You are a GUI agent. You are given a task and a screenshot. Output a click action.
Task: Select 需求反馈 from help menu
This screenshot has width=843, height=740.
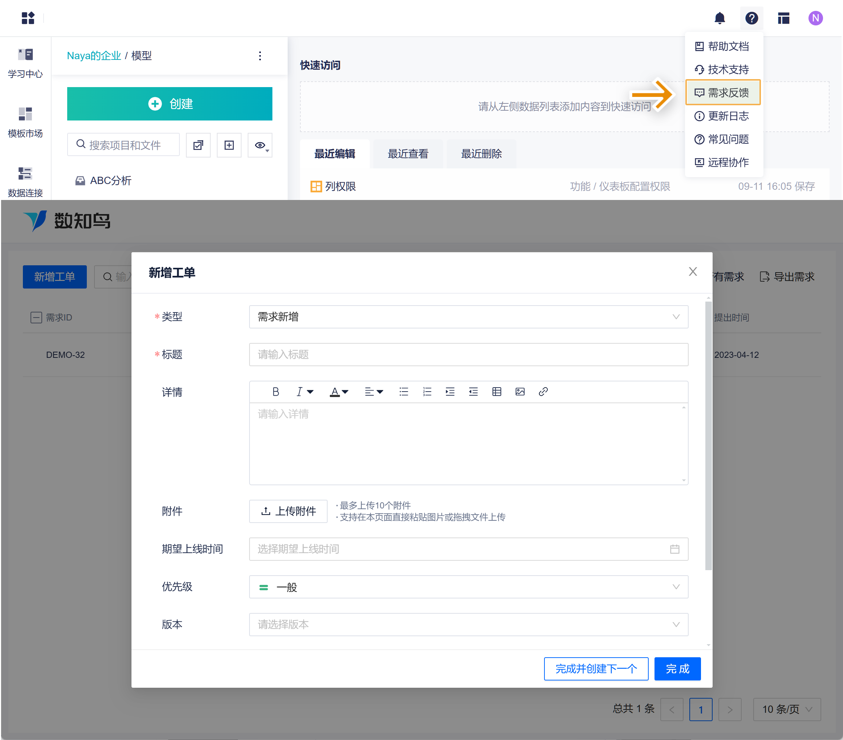(722, 93)
